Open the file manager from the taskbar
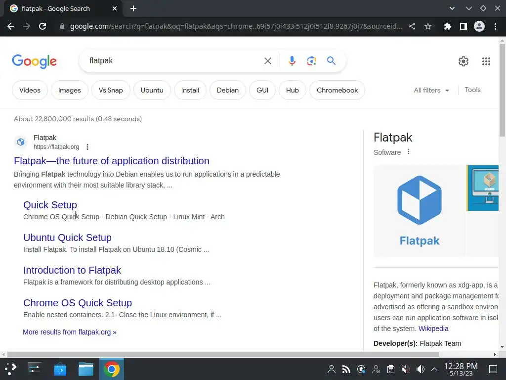Screen dimensions: 506x380 86,369
